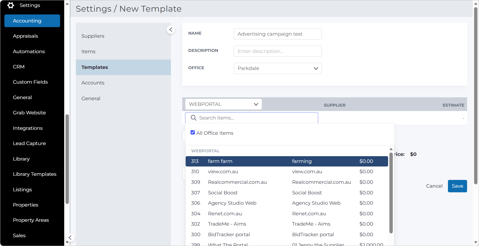
Task: Open CRM in the sidebar
Action: 19,67
